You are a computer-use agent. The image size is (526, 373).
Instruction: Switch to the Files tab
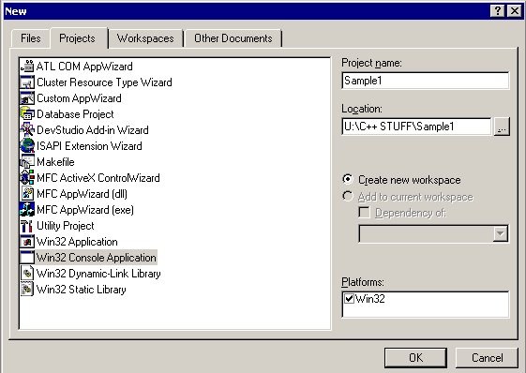click(x=31, y=38)
